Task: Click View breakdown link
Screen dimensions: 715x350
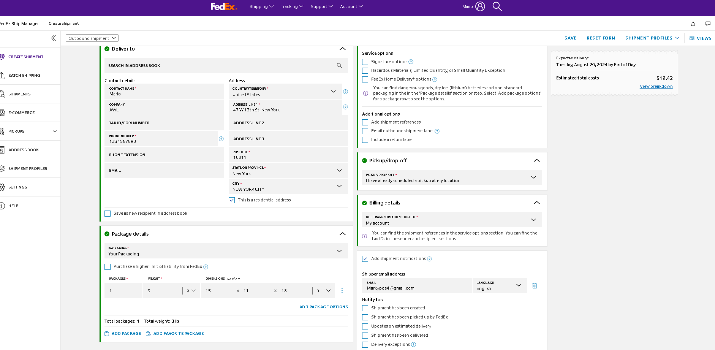Action: [656, 86]
